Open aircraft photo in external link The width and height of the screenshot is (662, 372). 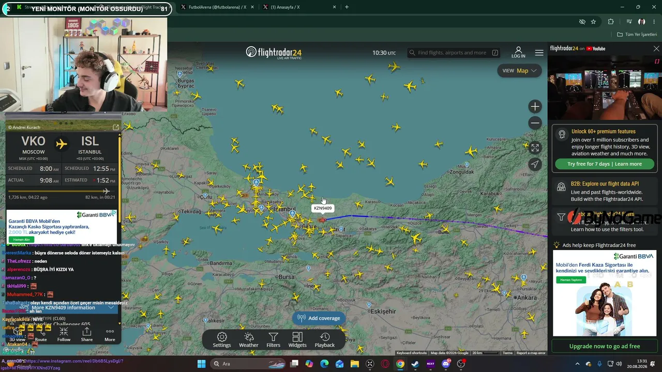point(116,127)
